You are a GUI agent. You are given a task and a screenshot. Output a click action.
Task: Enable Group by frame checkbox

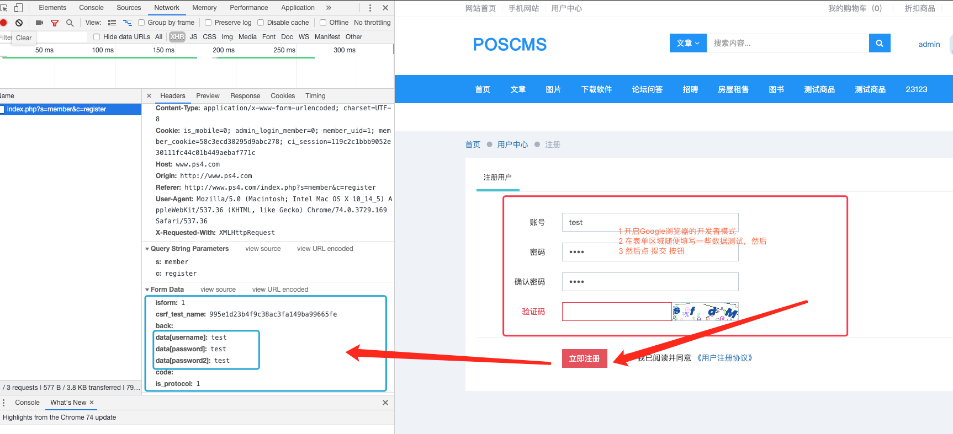[141, 23]
